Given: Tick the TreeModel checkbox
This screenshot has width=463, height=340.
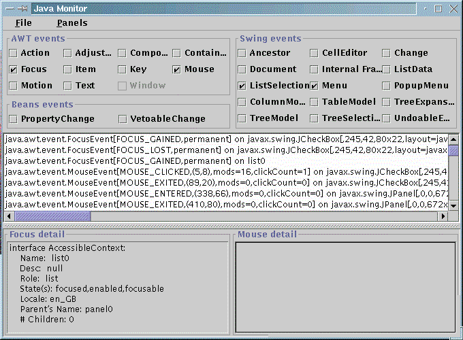Looking at the screenshot, I should (x=242, y=118).
